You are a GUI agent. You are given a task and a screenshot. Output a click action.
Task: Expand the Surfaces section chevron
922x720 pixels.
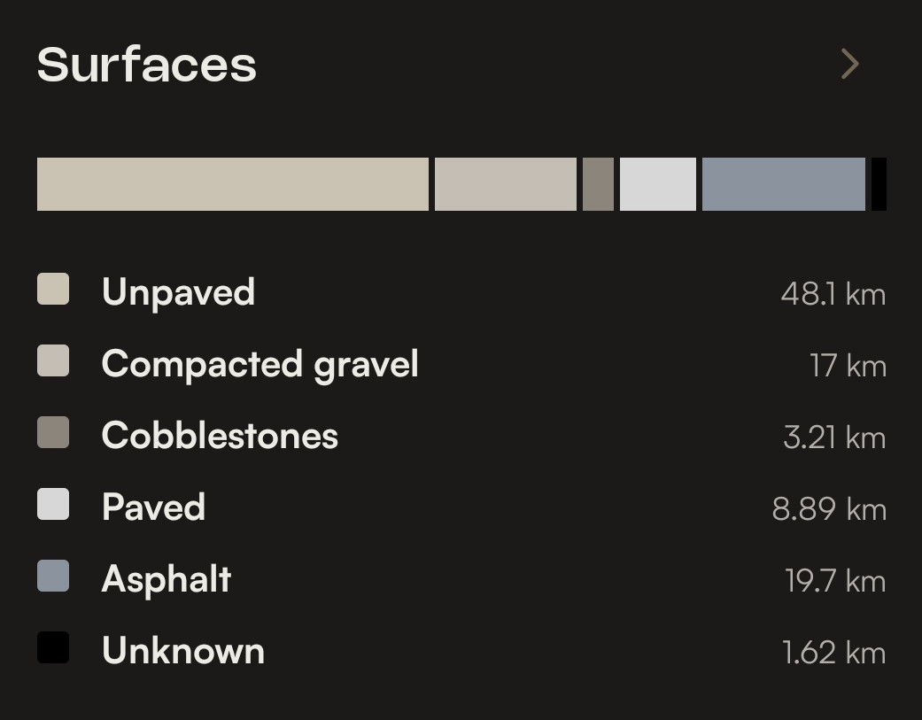[x=849, y=64]
